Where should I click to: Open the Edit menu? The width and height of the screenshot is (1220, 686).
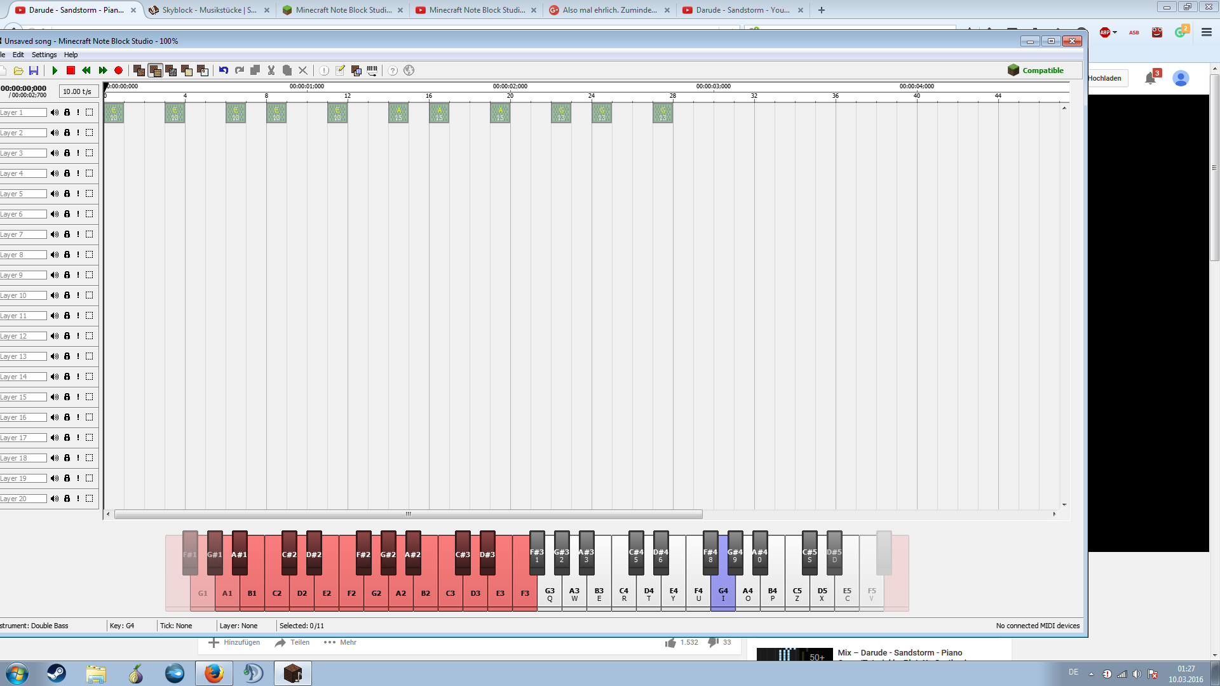18,55
